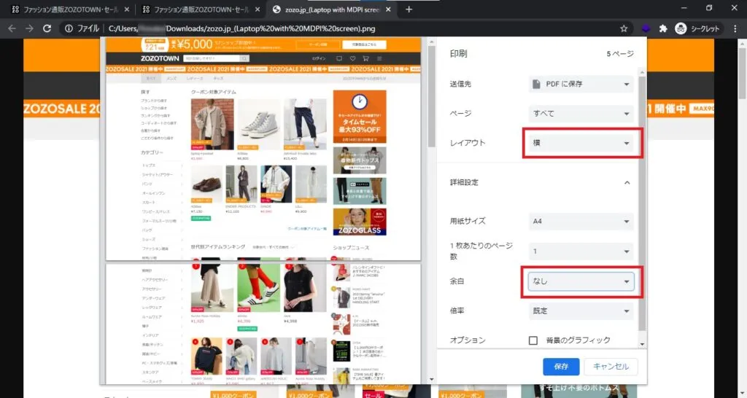Reload the page with the refresh icon
Viewport: 747px width, 398px height.
pos(47,28)
